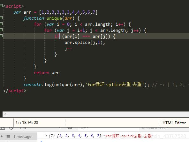Click the 'console.log(unique(arr)' call
Screen dimensions: 189x142
coord(53,85)
